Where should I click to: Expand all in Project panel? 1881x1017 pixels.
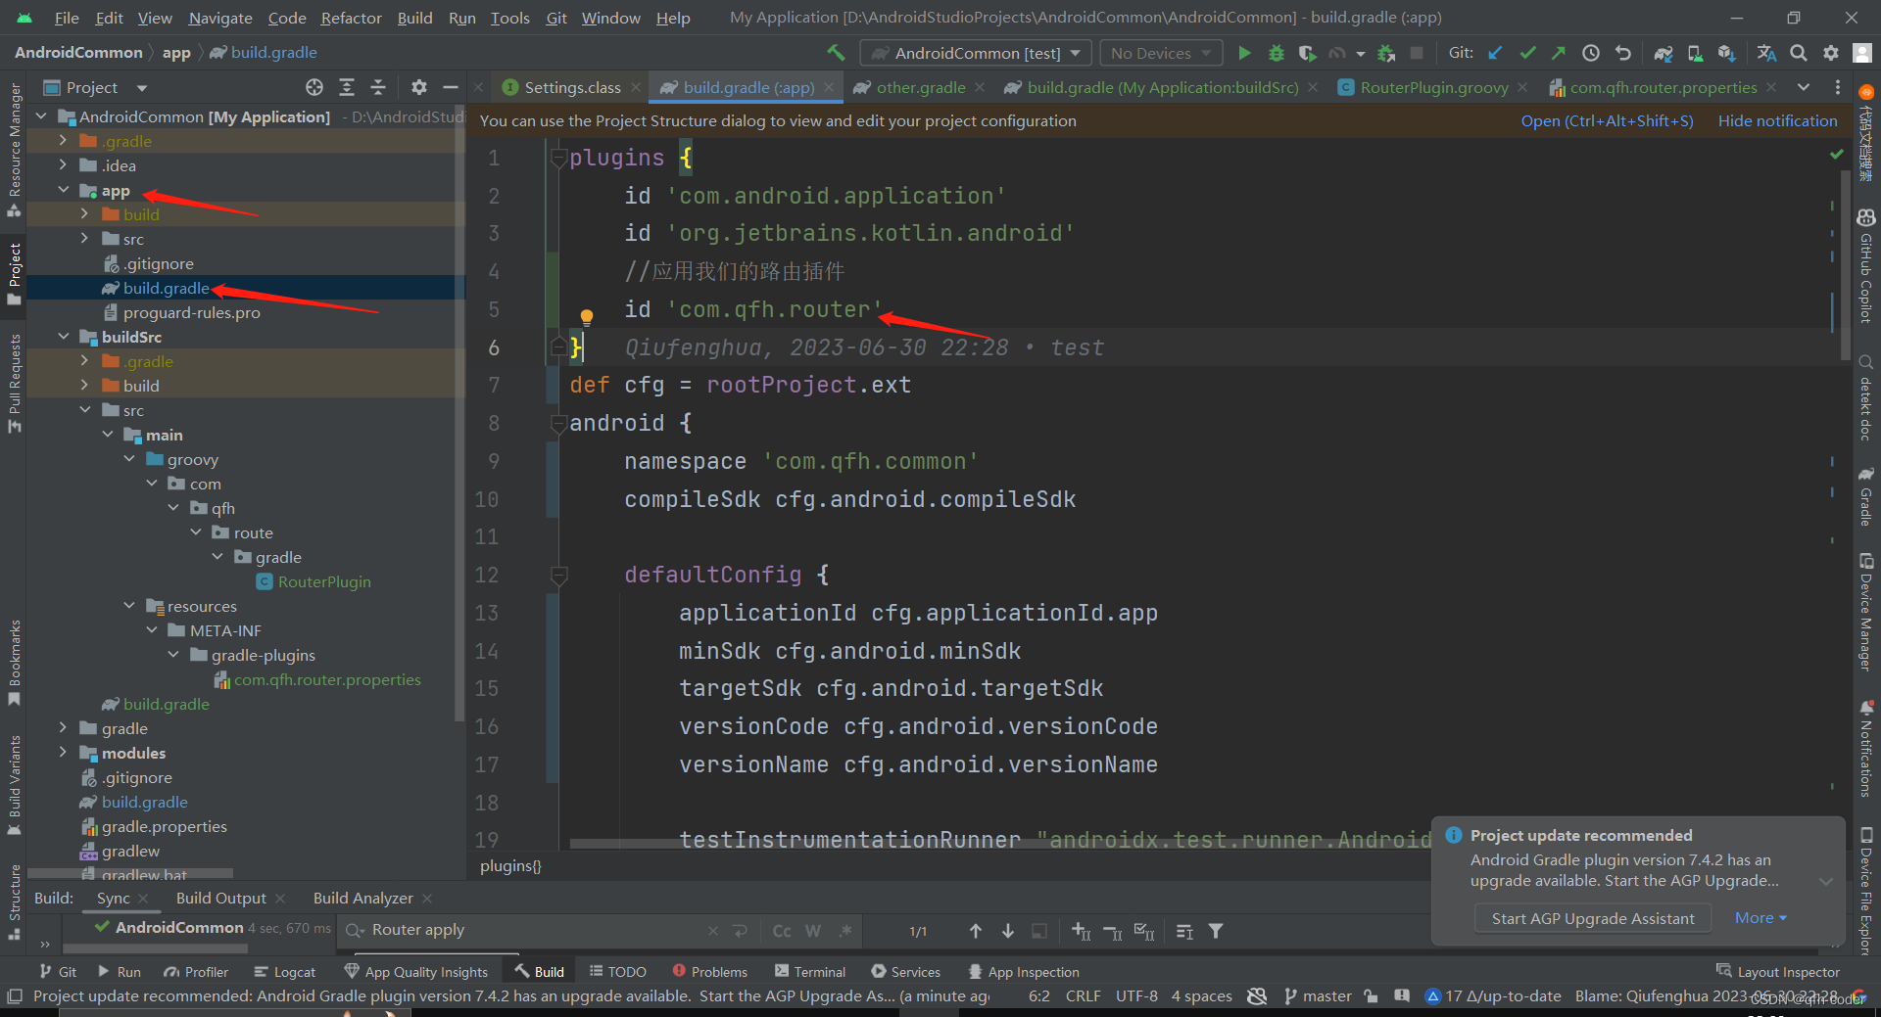(347, 87)
